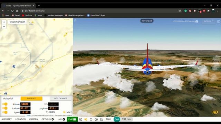This screenshot has width=221, height=124.
Task: Select the Mach speed radio button
Action: [x=64, y=112]
